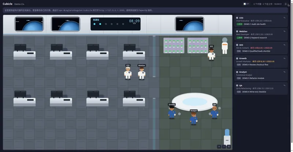
Task: Edit the QA agent via pencil icon
Action: coord(285,85)
